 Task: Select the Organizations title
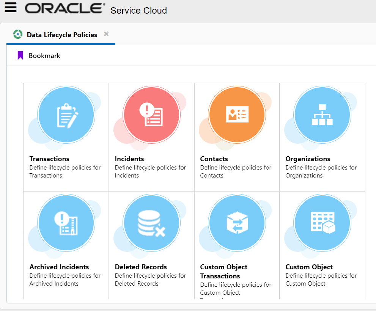[308, 159]
